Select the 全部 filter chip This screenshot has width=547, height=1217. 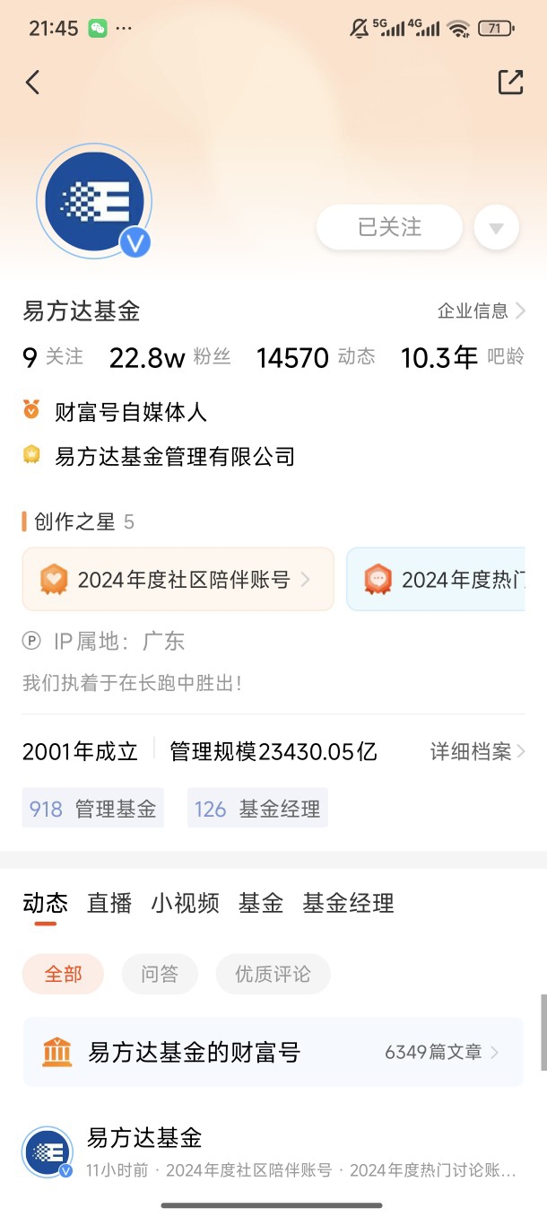point(64,974)
